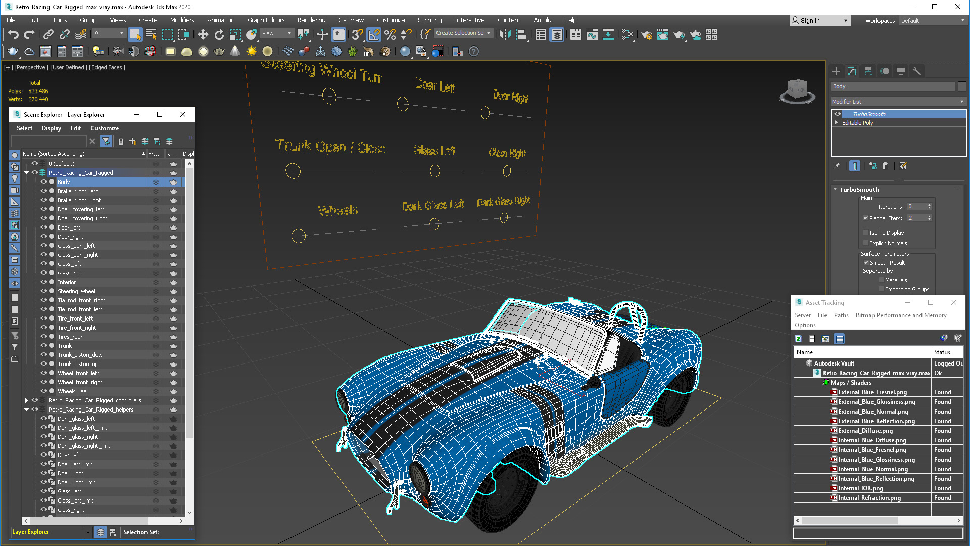Check Separate by Smoothing Groups option
This screenshot has width=970, height=546.
(882, 289)
